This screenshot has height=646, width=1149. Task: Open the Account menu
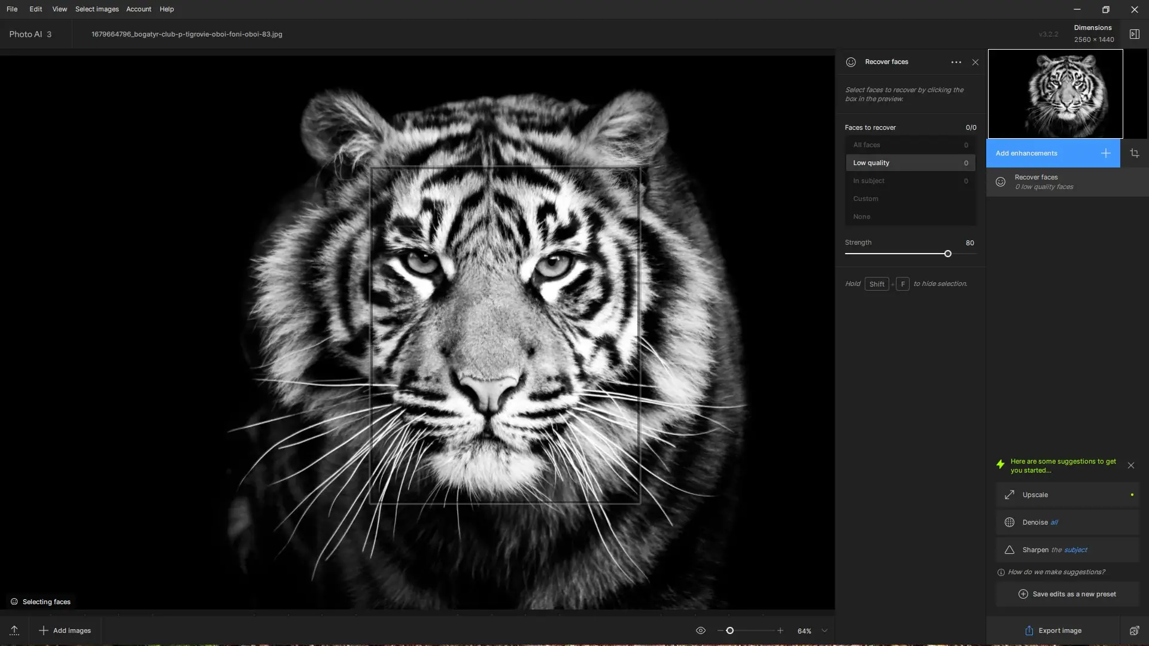(x=138, y=9)
